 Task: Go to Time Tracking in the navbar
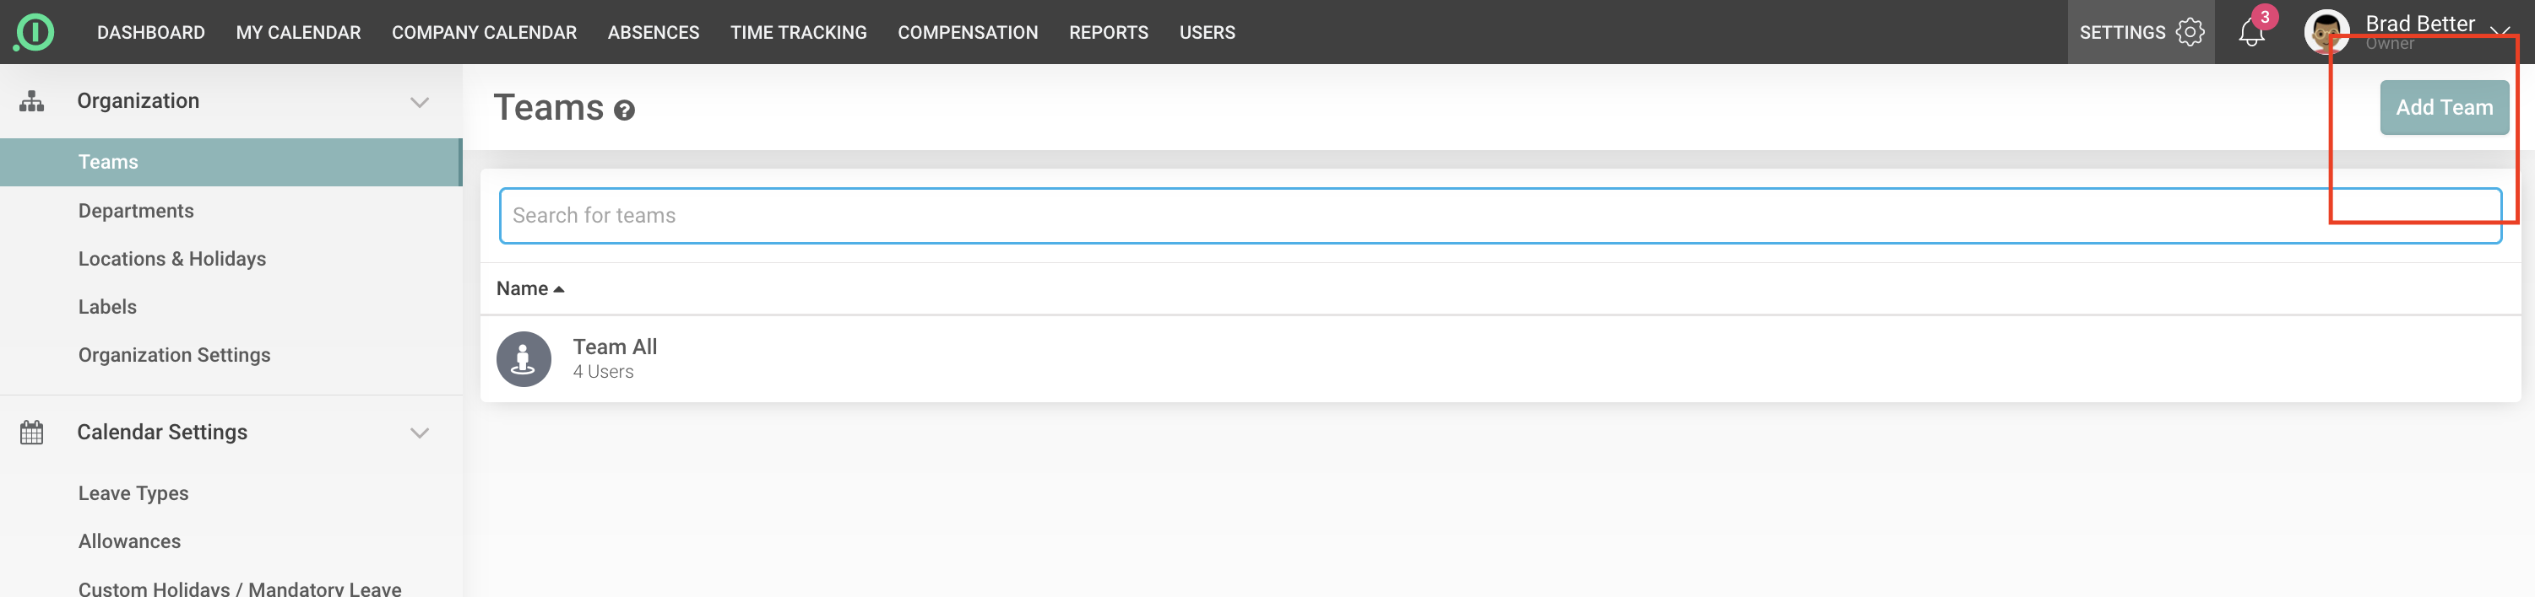pos(798,32)
